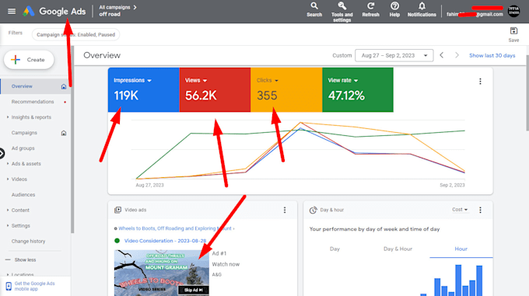The width and height of the screenshot is (529, 296).
Task: Click the plus Create button
Action: (x=29, y=60)
